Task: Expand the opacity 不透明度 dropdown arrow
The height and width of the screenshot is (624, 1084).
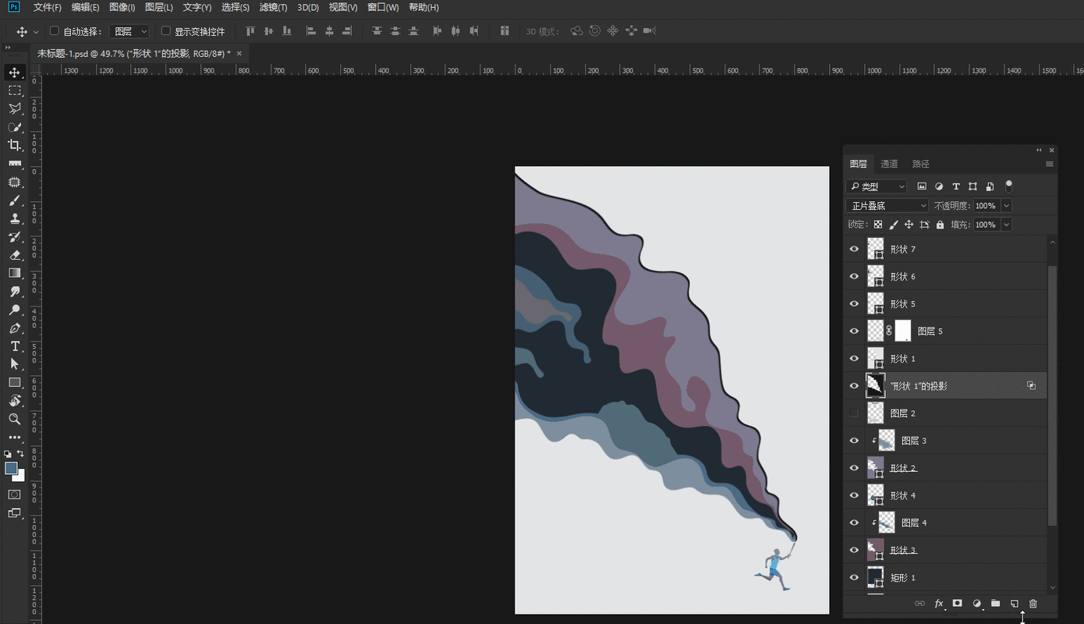Action: tap(1006, 206)
